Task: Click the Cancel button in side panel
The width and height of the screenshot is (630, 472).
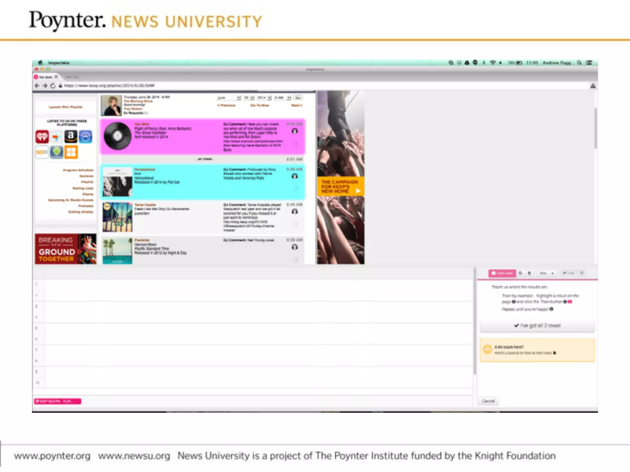Action: point(488,401)
